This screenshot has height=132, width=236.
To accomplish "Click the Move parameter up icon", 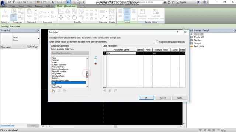I will tap(105, 91).
